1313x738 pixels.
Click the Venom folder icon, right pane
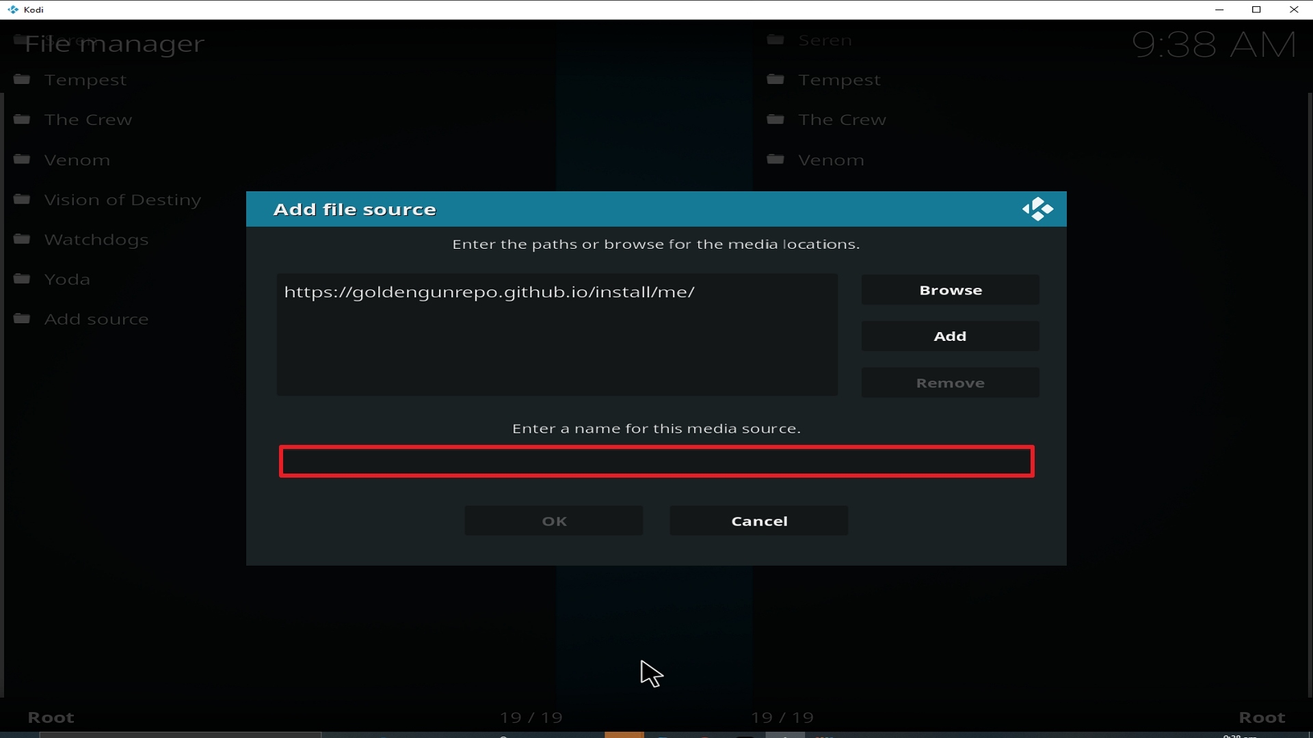775,159
